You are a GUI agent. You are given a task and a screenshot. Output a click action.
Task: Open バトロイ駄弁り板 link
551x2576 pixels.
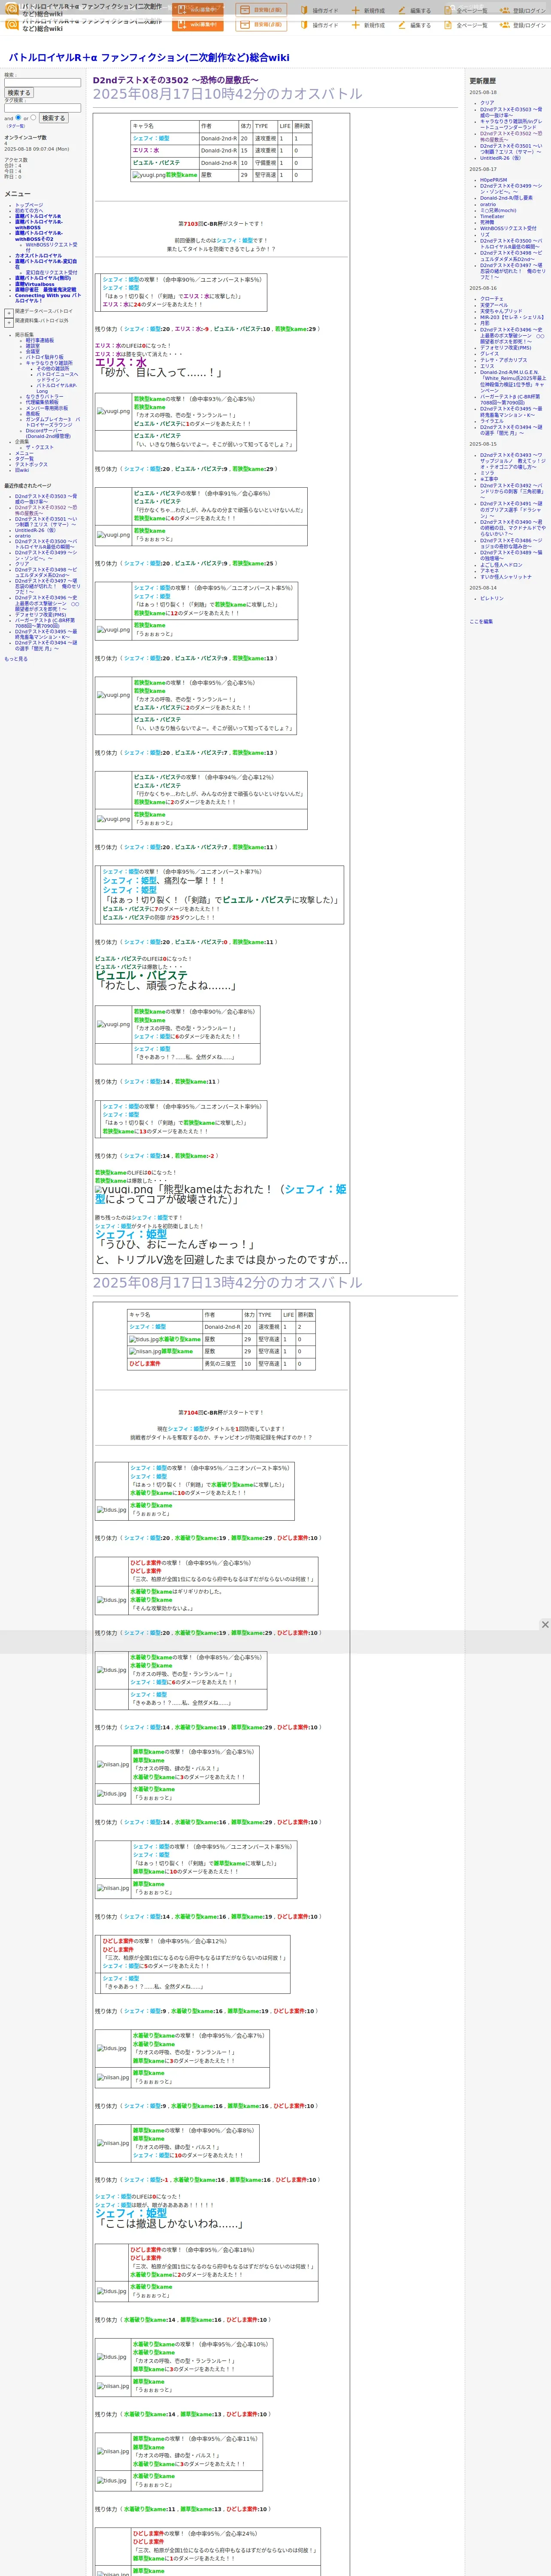coord(45,357)
